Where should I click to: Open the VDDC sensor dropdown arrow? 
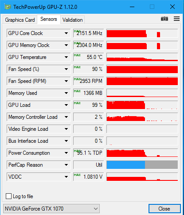(x=66, y=177)
